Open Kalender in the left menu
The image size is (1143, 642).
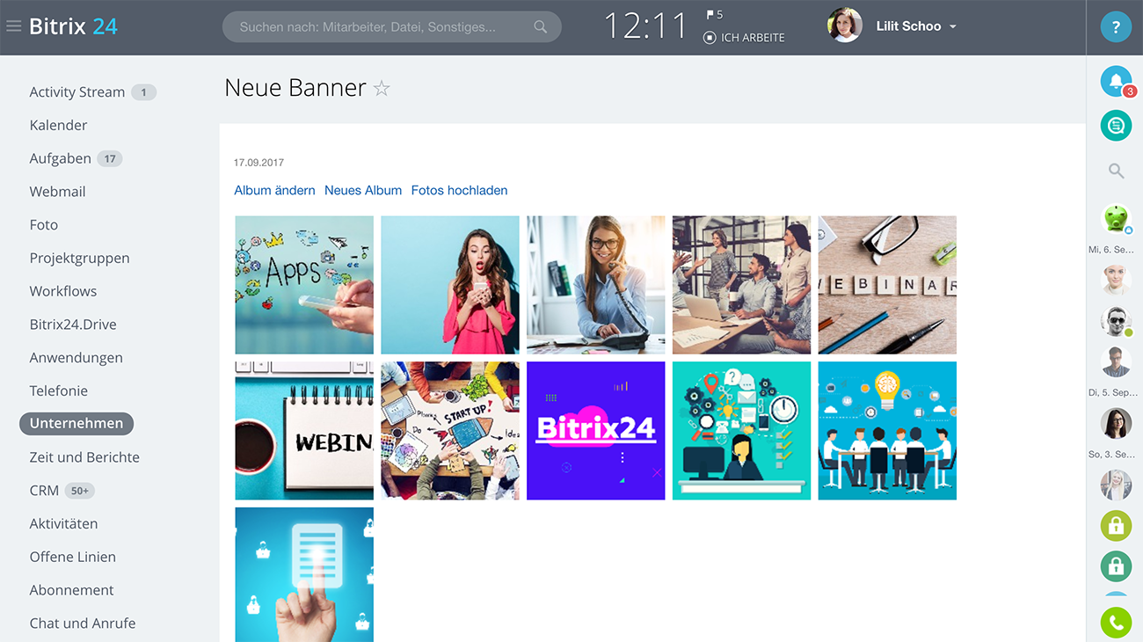pyautogui.click(x=58, y=125)
